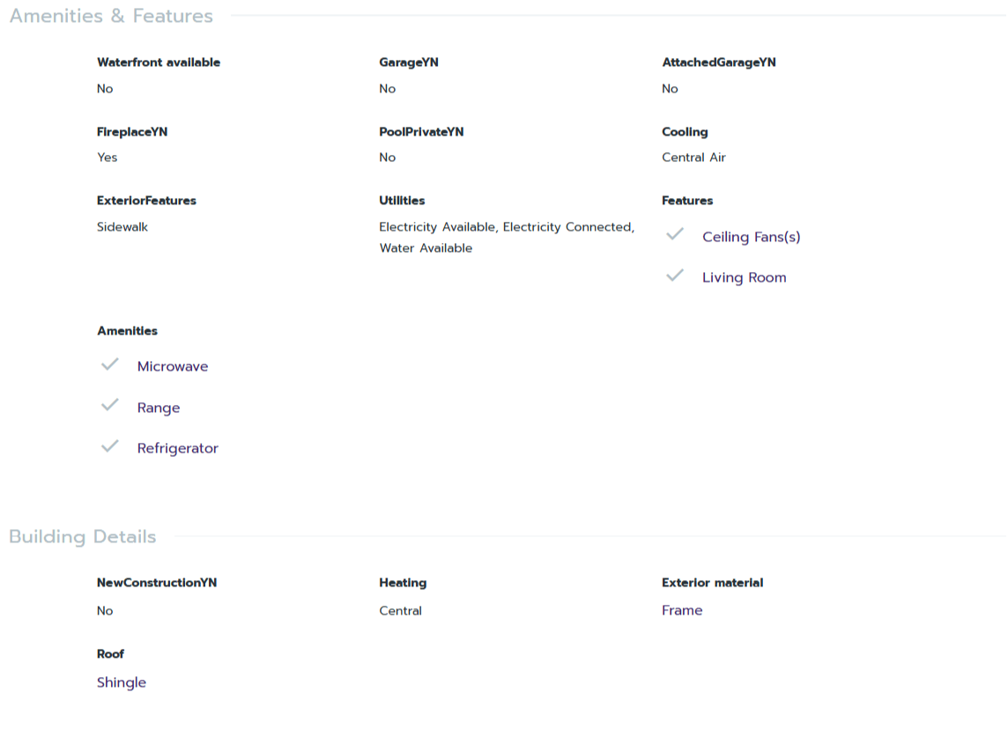Click the Frame exterior material link
Image resolution: width=1008 pixels, height=744 pixels.
tap(682, 610)
